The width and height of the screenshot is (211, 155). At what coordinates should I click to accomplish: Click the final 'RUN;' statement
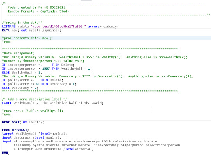6,153
